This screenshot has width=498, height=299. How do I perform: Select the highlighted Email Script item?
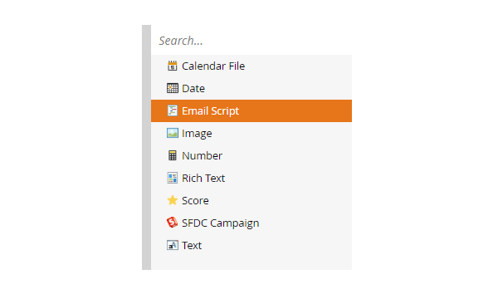(251, 111)
